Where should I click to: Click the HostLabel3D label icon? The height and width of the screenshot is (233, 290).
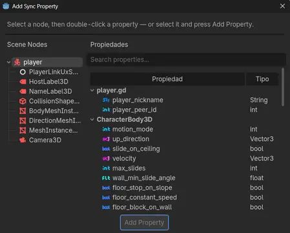pos(23,82)
